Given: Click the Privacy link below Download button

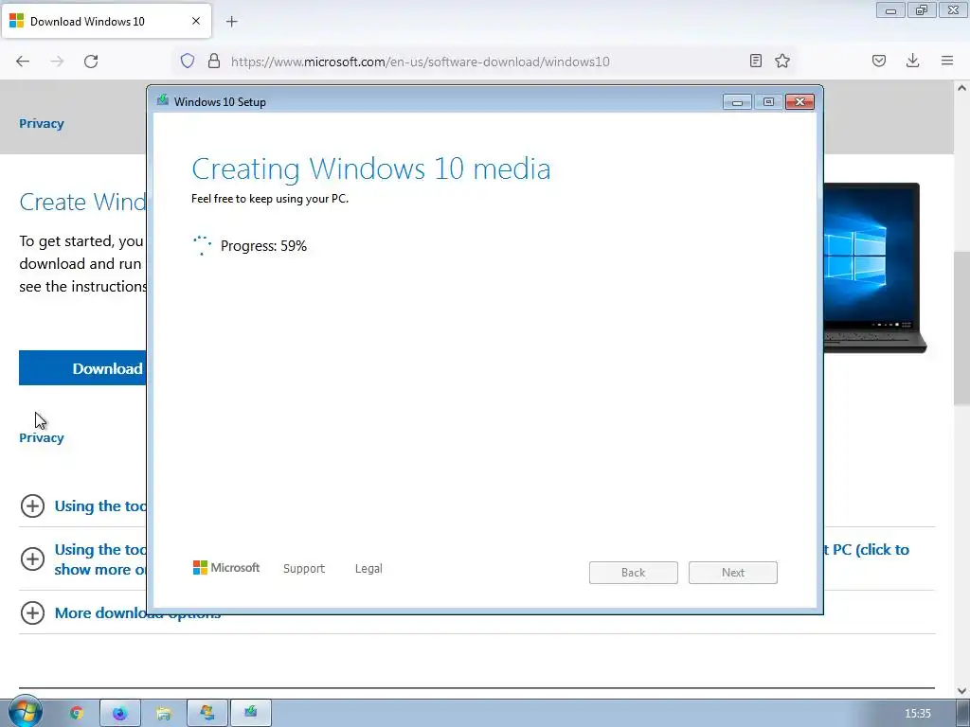Looking at the screenshot, I should 42,437.
